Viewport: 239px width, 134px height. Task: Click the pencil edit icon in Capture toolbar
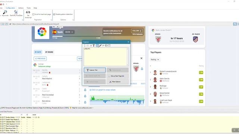tap(100, 45)
